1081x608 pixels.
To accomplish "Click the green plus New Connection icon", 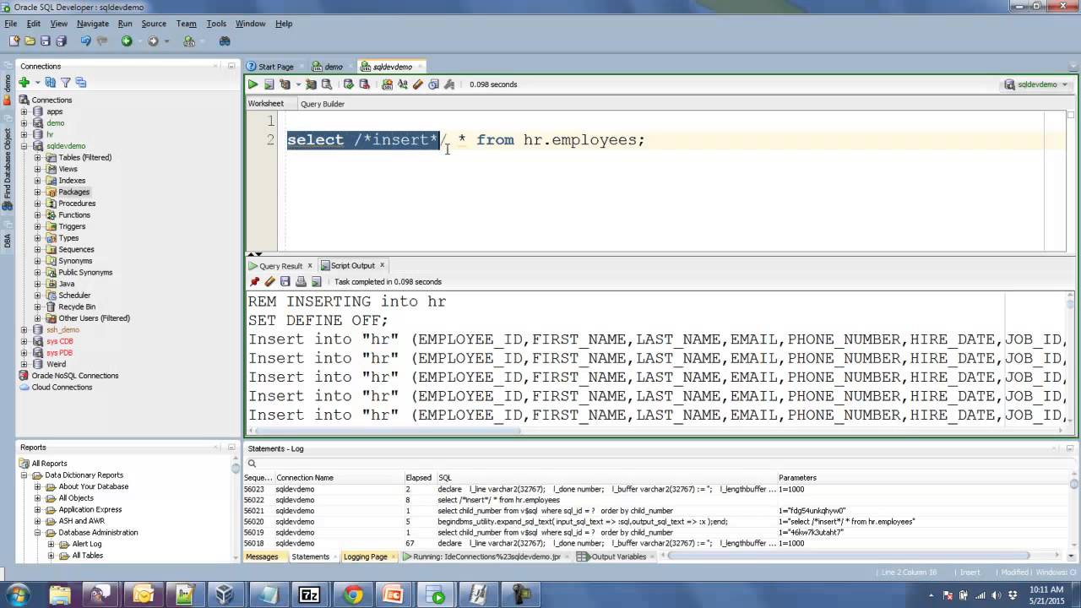I will [24, 83].
